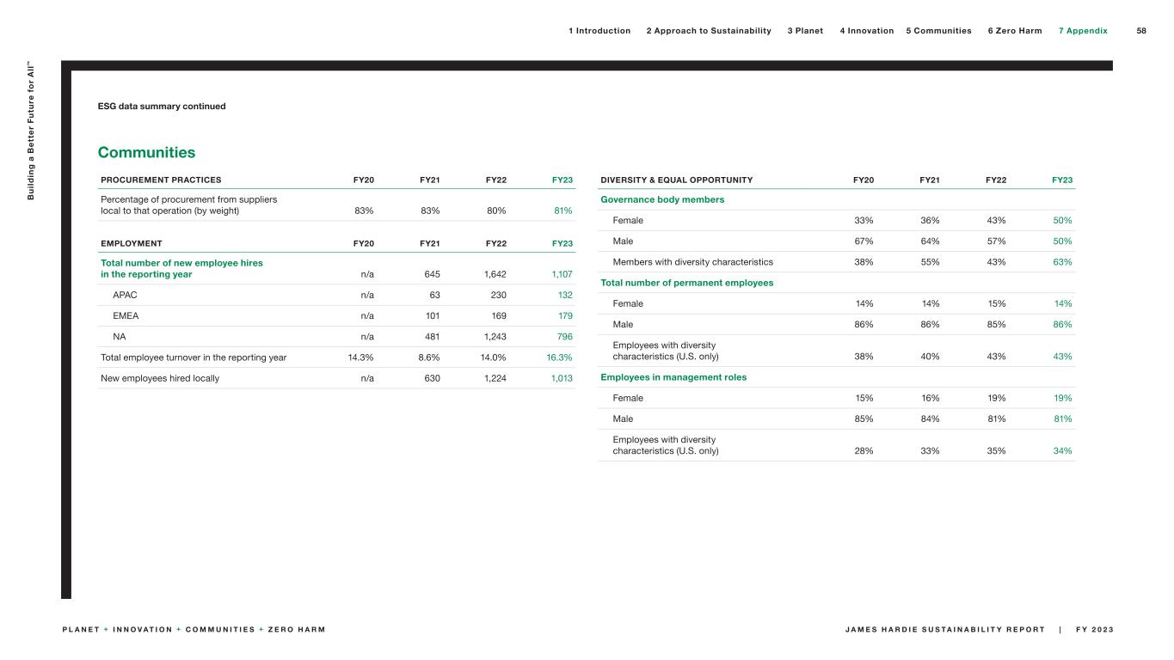
Task: Jump to the 4 Innovation section
Action: tap(865, 31)
